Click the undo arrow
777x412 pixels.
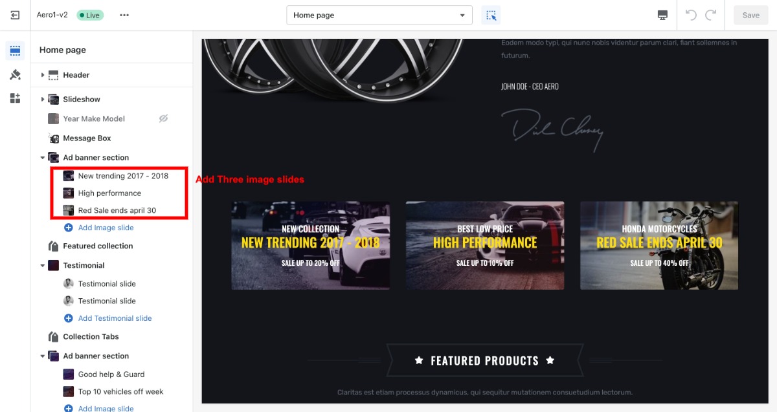click(x=691, y=15)
